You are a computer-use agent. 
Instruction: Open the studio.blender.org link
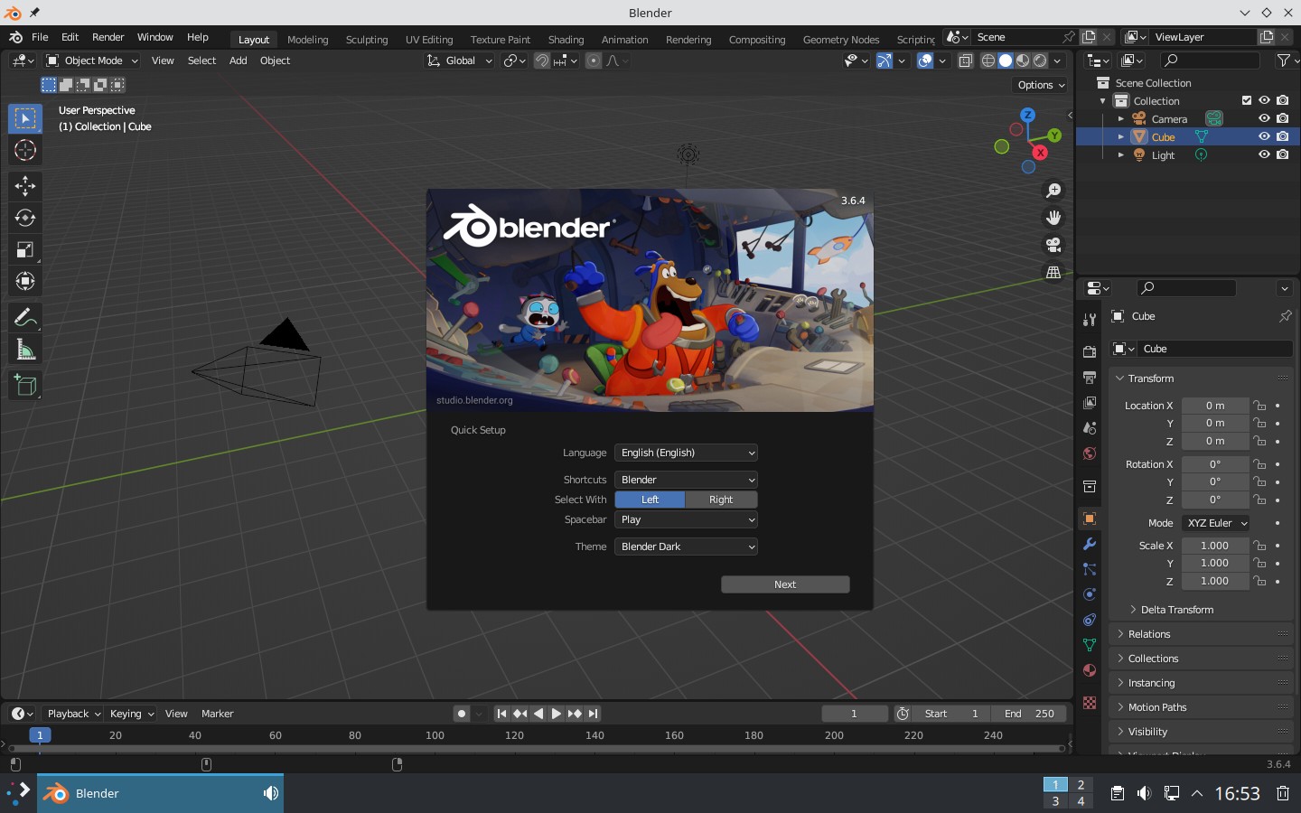pyautogui.click(x=474, y=400)
